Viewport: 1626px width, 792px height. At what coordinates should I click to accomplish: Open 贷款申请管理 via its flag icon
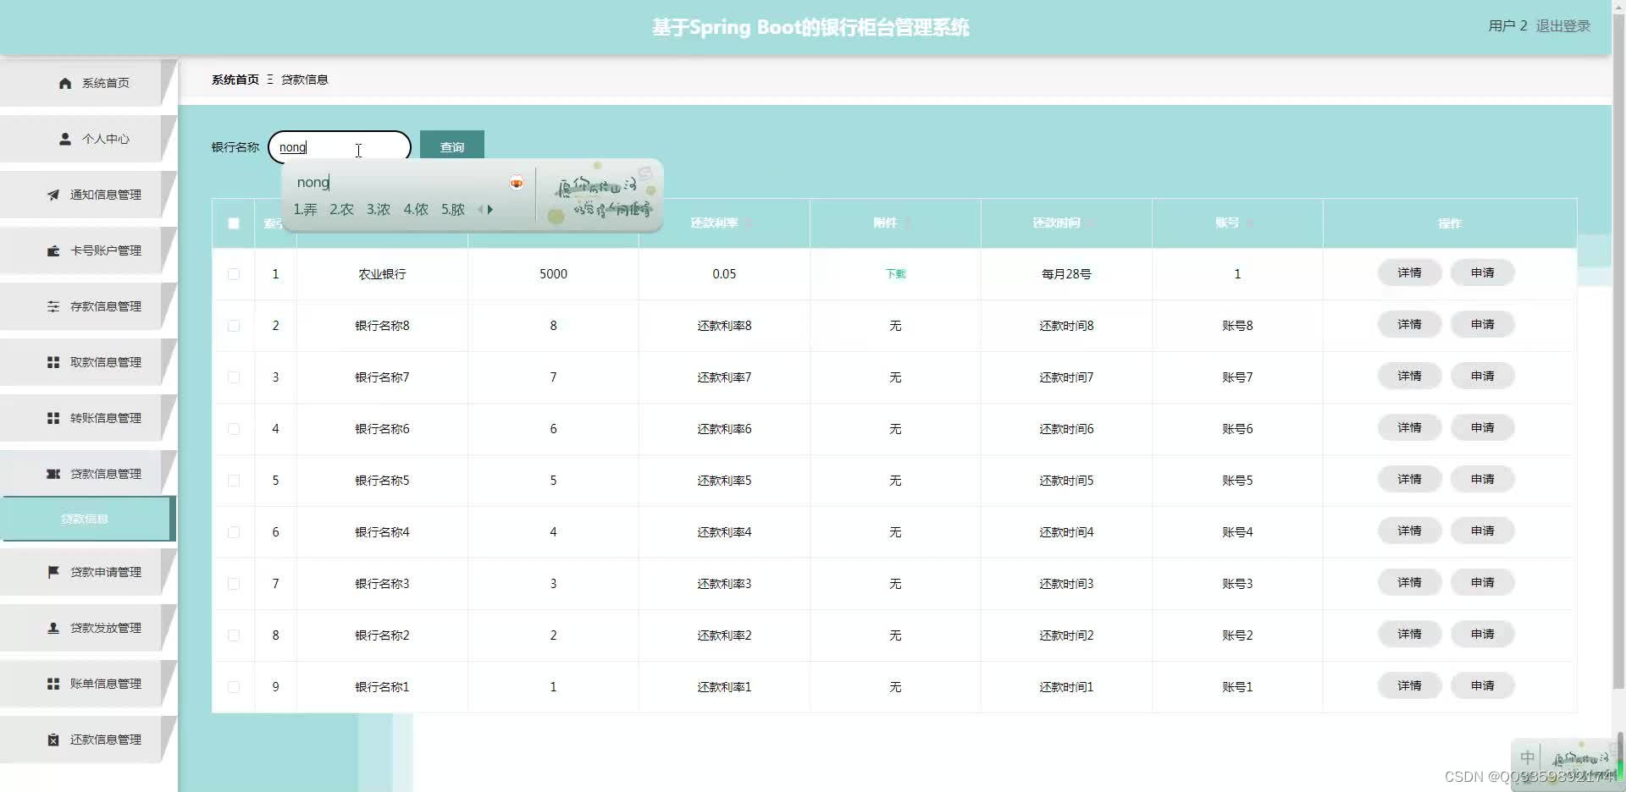point(53,572)
